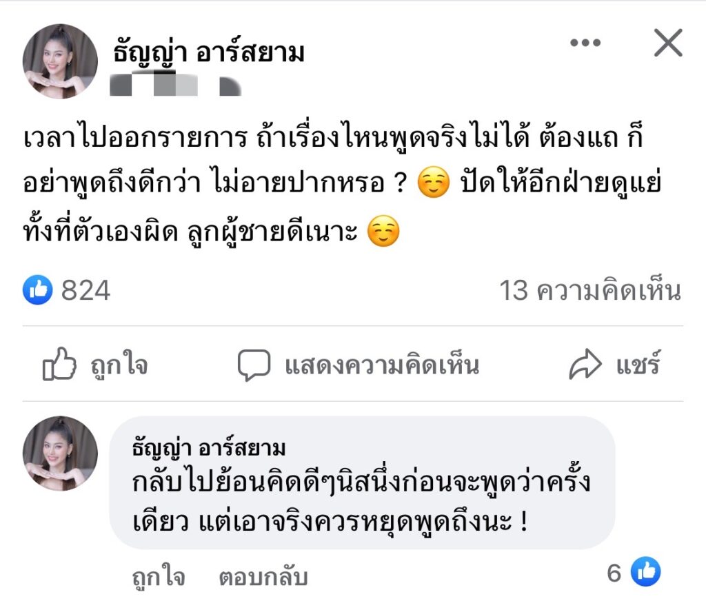Viewport: 706px width, 601px height.
Task: Tap the แสดงความคิดเห็น label to comment
Action: coord(381,365)
